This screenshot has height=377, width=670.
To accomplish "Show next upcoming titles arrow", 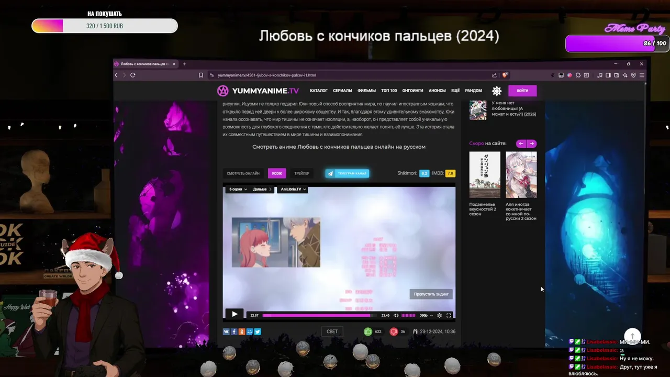I will pyautogui.click(x=532, y=143).
